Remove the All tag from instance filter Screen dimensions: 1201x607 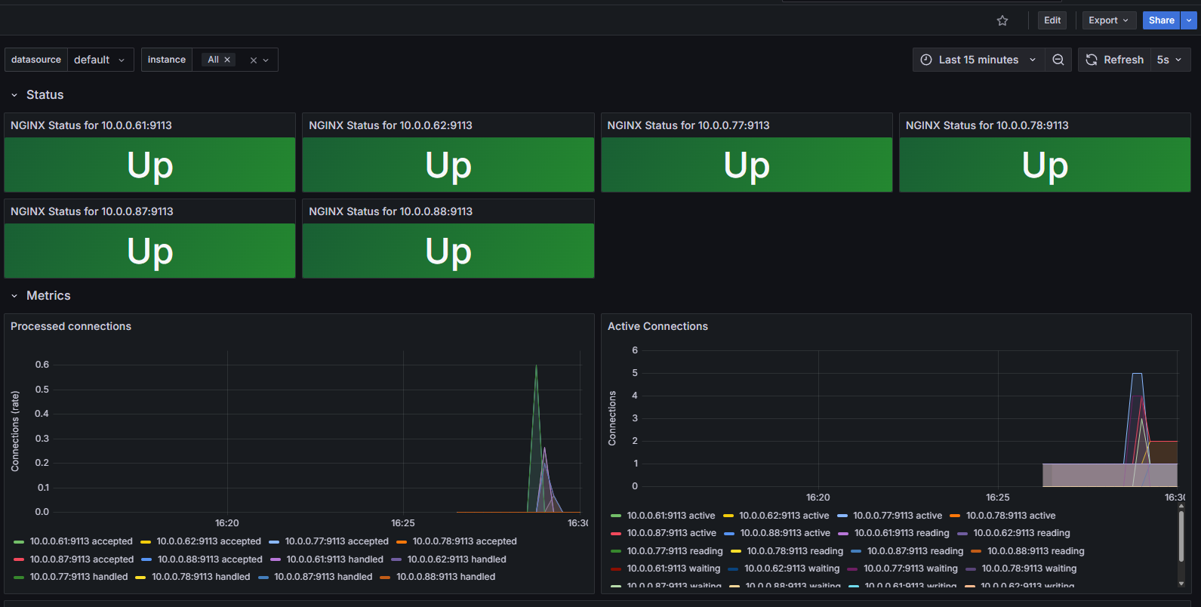point(227,60)
